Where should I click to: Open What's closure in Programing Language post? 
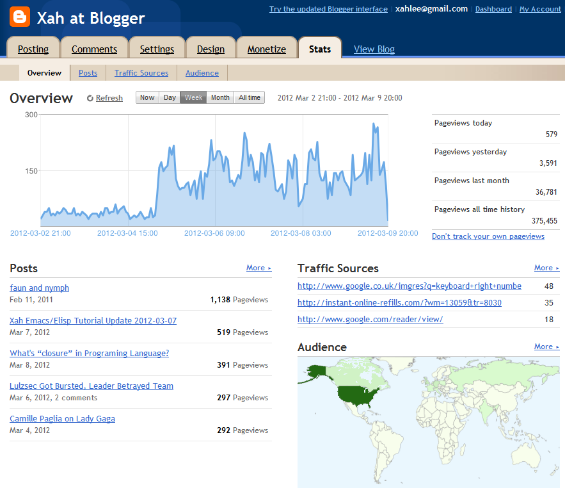pos(90,353)
